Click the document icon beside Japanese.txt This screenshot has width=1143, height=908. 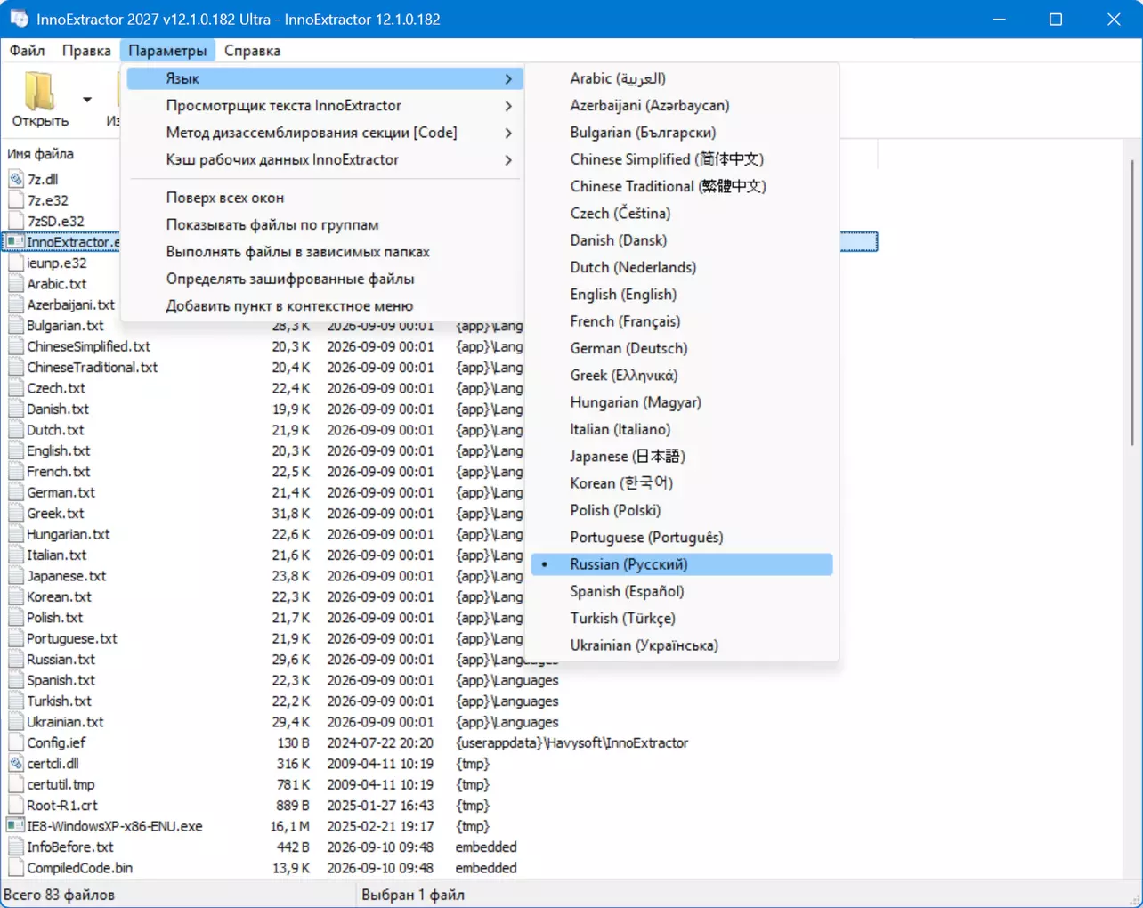click(16, 576)
